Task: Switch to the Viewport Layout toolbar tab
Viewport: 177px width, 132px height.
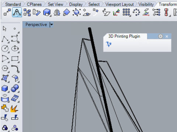Action: (x=119, y=4)
